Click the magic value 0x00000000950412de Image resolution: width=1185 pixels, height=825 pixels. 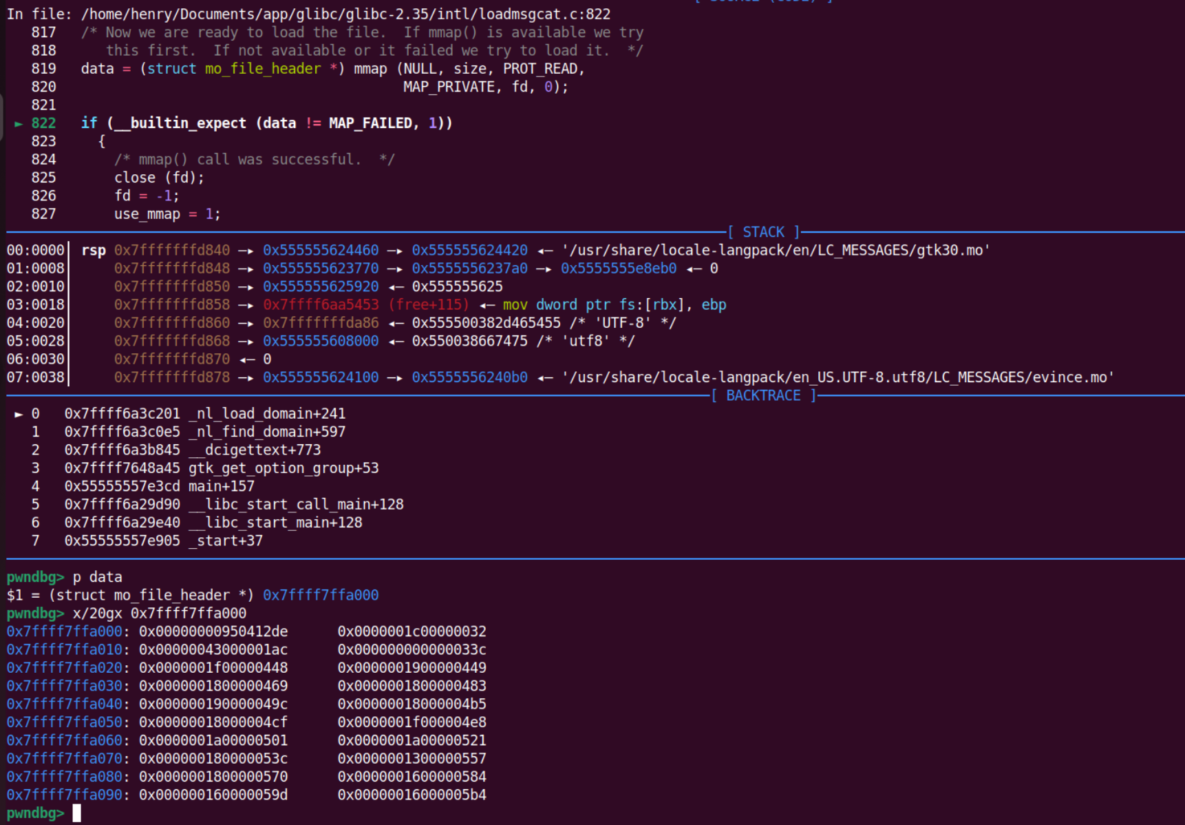click(213, 631)
